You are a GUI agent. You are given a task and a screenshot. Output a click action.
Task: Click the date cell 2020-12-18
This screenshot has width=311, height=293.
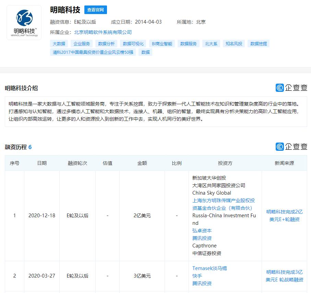click(x=42, y=216)
